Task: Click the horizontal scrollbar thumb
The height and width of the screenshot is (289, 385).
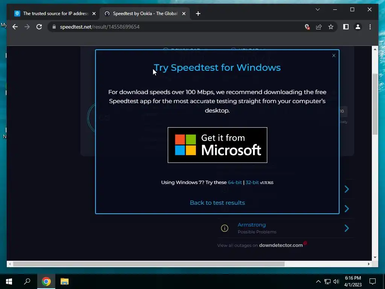Action: click(149, 264)
